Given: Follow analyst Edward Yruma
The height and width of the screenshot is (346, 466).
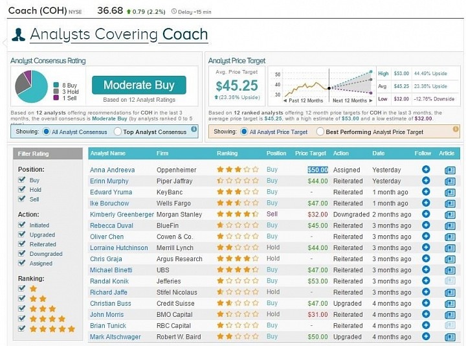Looking at the screenshot, I should click(426, 192).
